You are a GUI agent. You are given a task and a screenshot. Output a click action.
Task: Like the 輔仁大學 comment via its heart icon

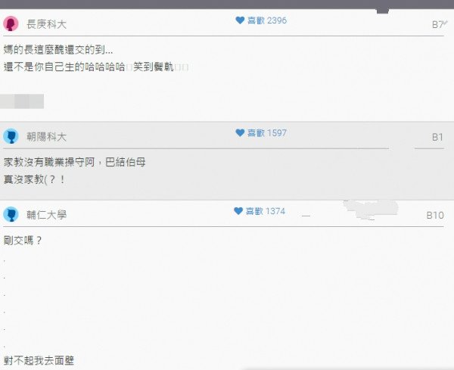pyautogui.click(x=238, y=211)
